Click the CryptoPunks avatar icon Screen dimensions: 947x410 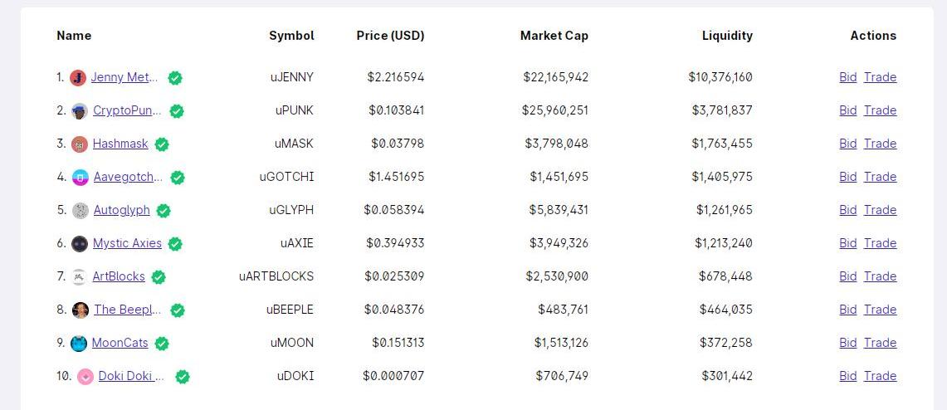[80, 111]
